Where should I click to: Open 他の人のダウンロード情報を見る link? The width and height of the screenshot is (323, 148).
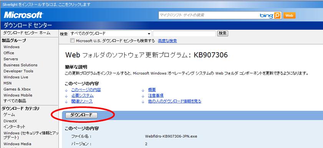point(175,101)
